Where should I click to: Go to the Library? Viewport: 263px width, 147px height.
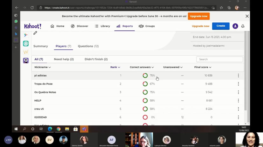point(102,26)
